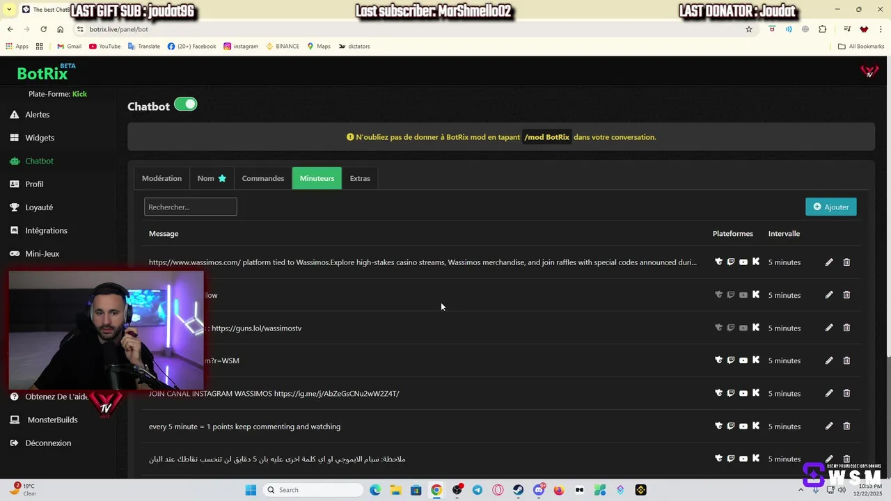Open the Windows Start menu
Image resolution: width=891 pixels, height=501 pixels.
tap(251, 490)
